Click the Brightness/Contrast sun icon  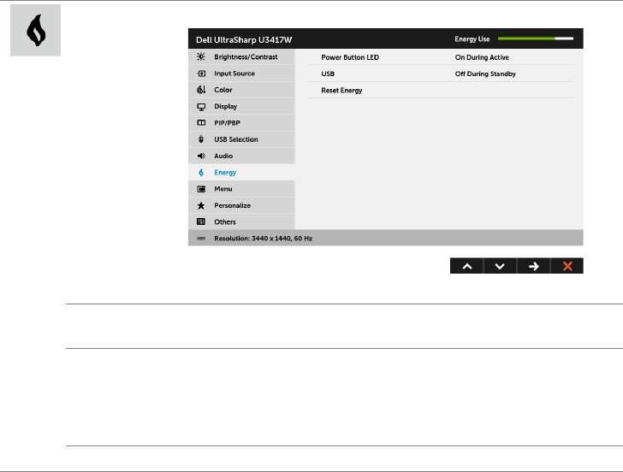pos(201,56)
